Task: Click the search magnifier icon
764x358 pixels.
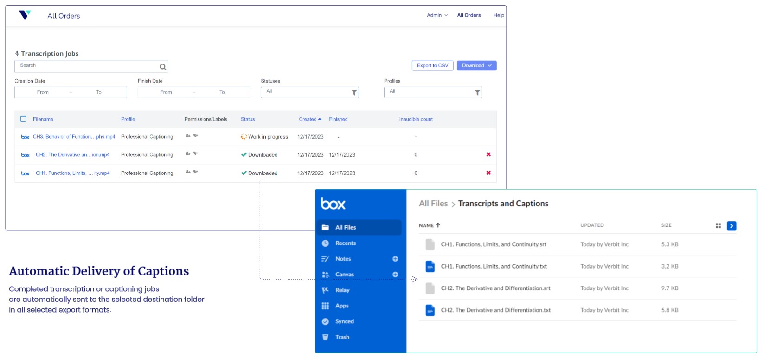Action: coord(163,67)
